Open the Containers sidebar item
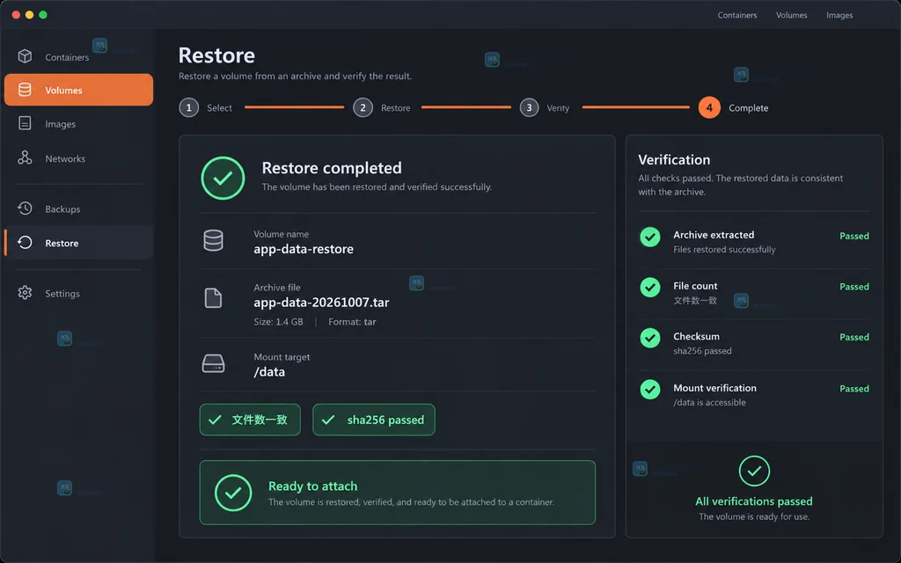Image resolution: width=901 pixels, height=563 pixels. [x=78, y=56]
